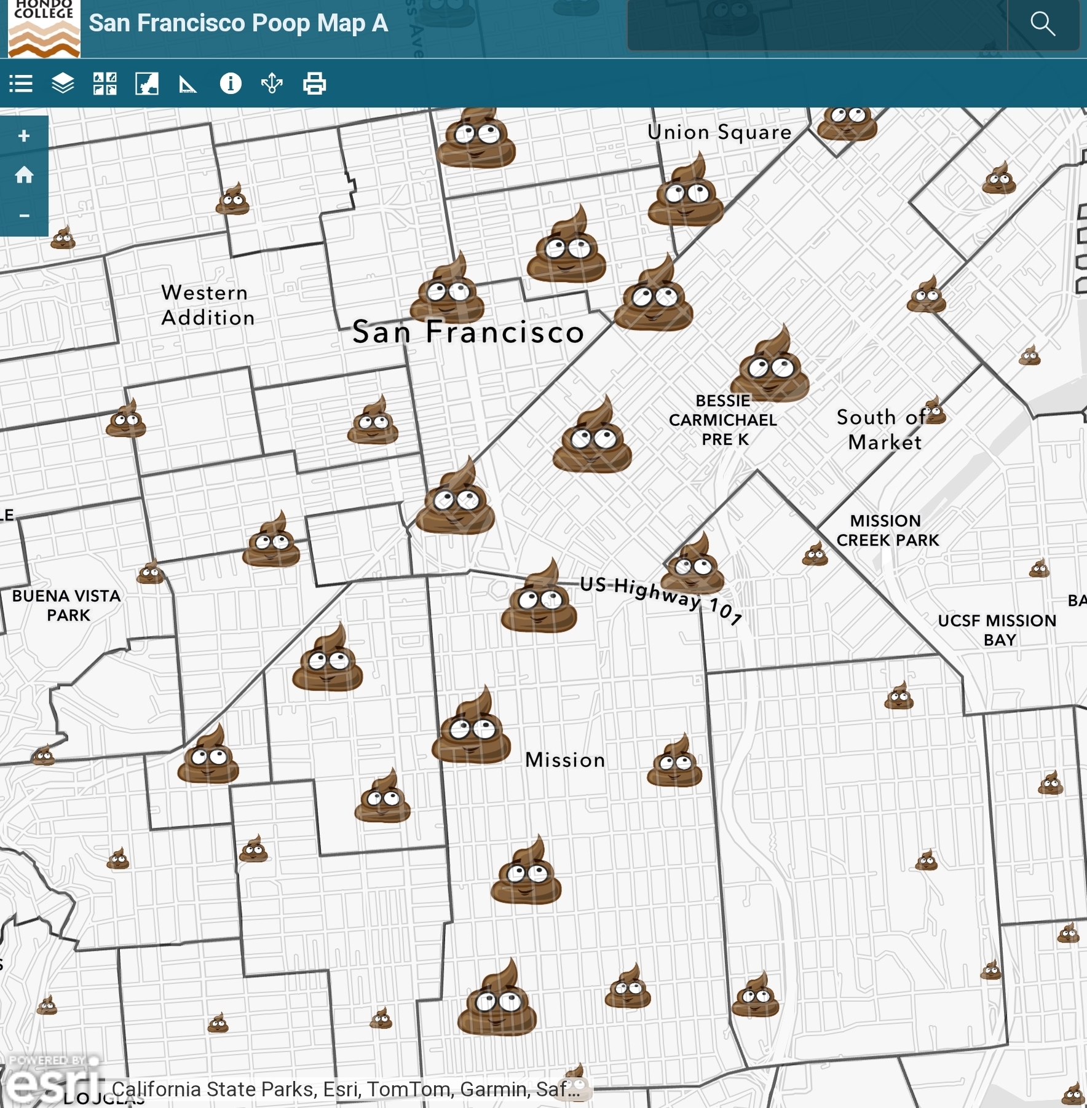1087x1108 pixels.
Task: Click poop marker right of Mission label
Action: click(674, 761)
